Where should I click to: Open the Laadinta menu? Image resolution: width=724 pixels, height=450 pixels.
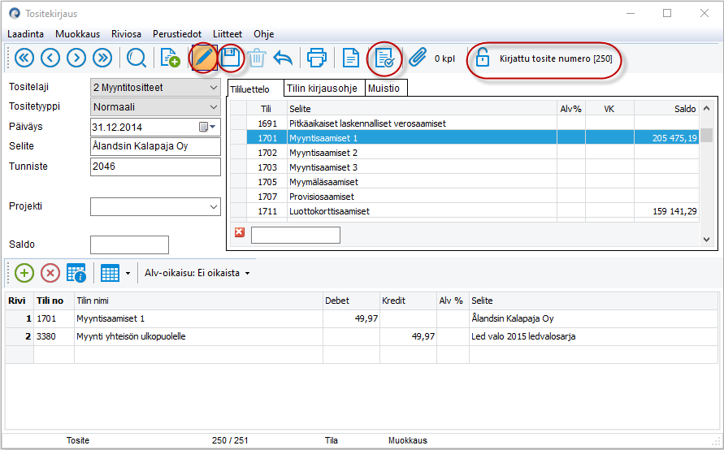(x=25, y=34)
